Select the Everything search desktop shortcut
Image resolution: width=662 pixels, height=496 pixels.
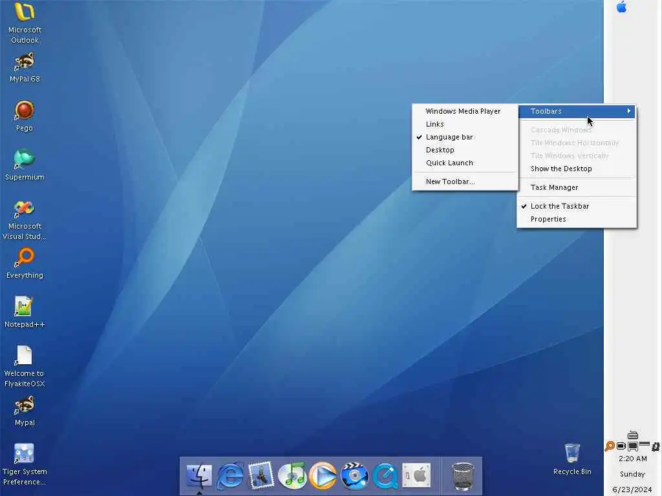pyautogui.click(x=25, y=263)
